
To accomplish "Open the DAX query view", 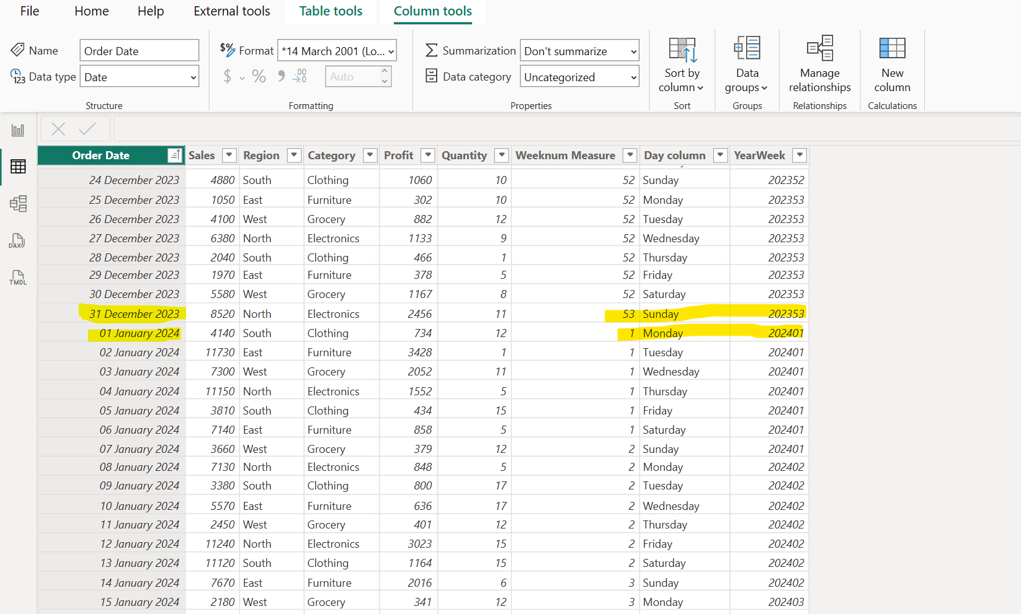I will point(18,241).
